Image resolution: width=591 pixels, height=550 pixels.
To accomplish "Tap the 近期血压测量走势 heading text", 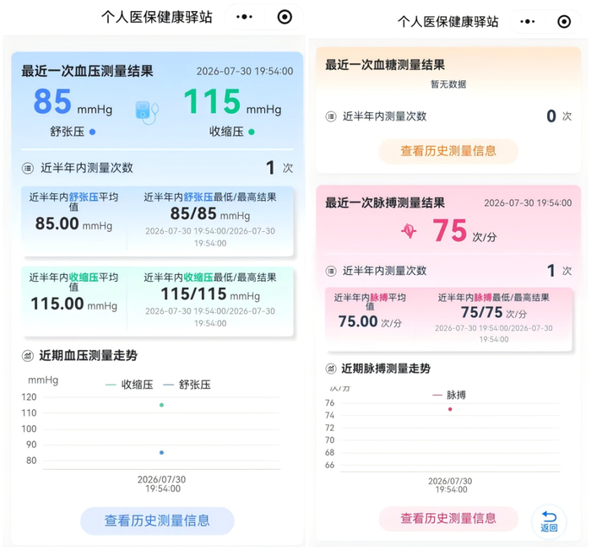I will 88,355.
